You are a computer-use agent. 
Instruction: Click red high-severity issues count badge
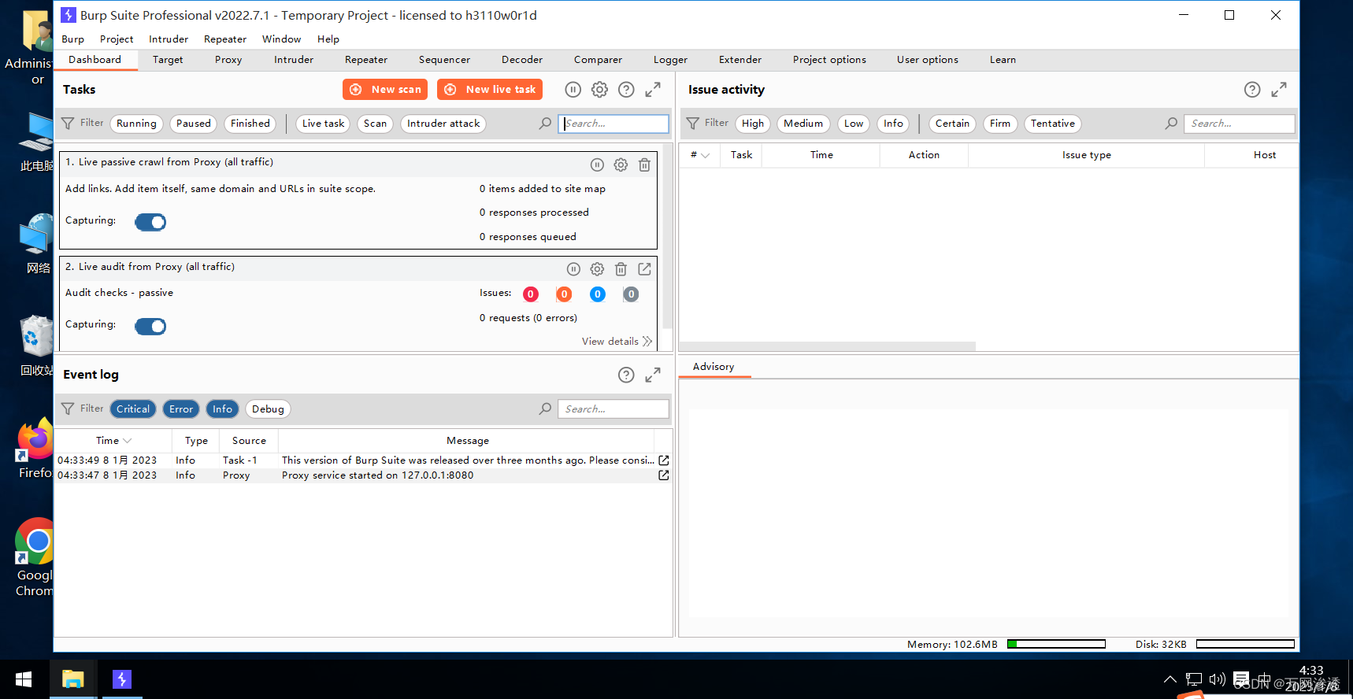pyautogui.click(x=531, y=294)
